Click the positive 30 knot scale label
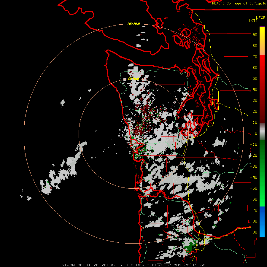267x267 pixels. pos(255,101)
